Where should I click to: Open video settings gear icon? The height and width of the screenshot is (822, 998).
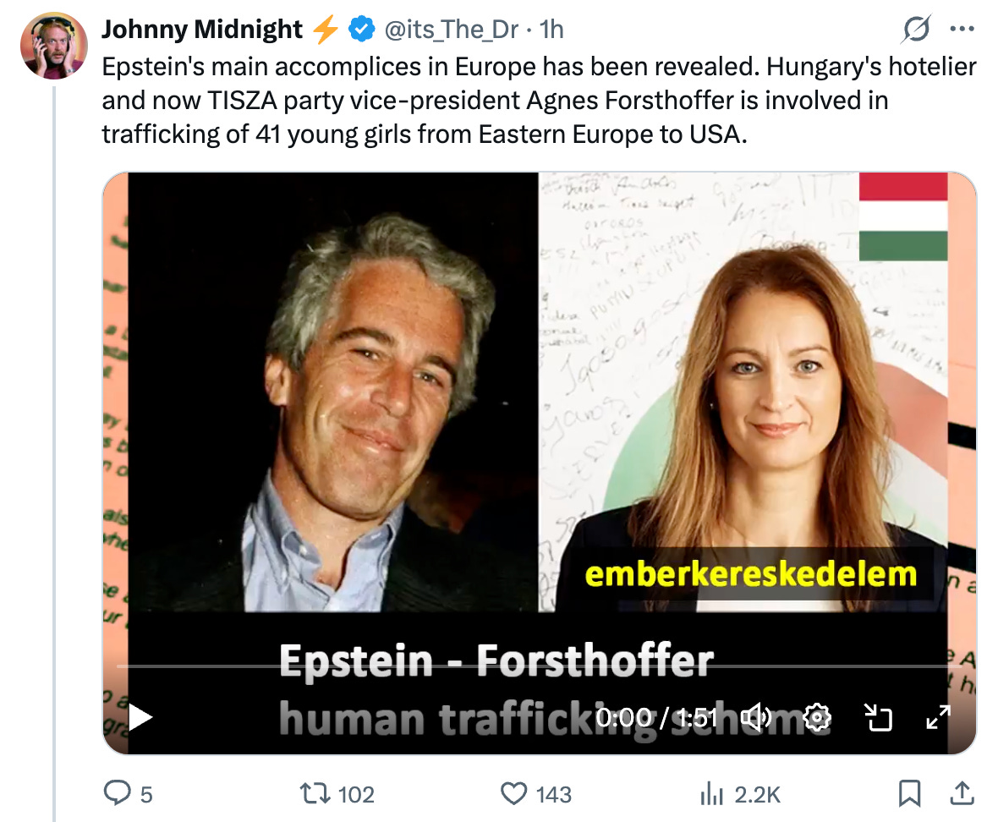(x=817, y=718)
